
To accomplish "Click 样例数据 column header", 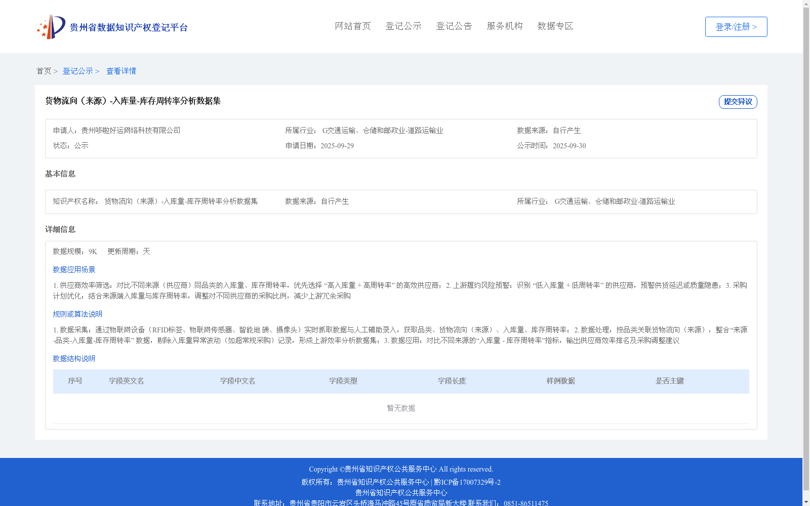I will [x=561, y=381].
